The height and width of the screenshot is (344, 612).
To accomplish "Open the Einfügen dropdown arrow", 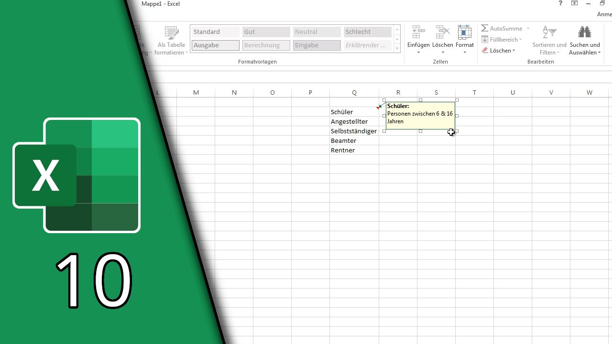I will click(x=418, y=53).
